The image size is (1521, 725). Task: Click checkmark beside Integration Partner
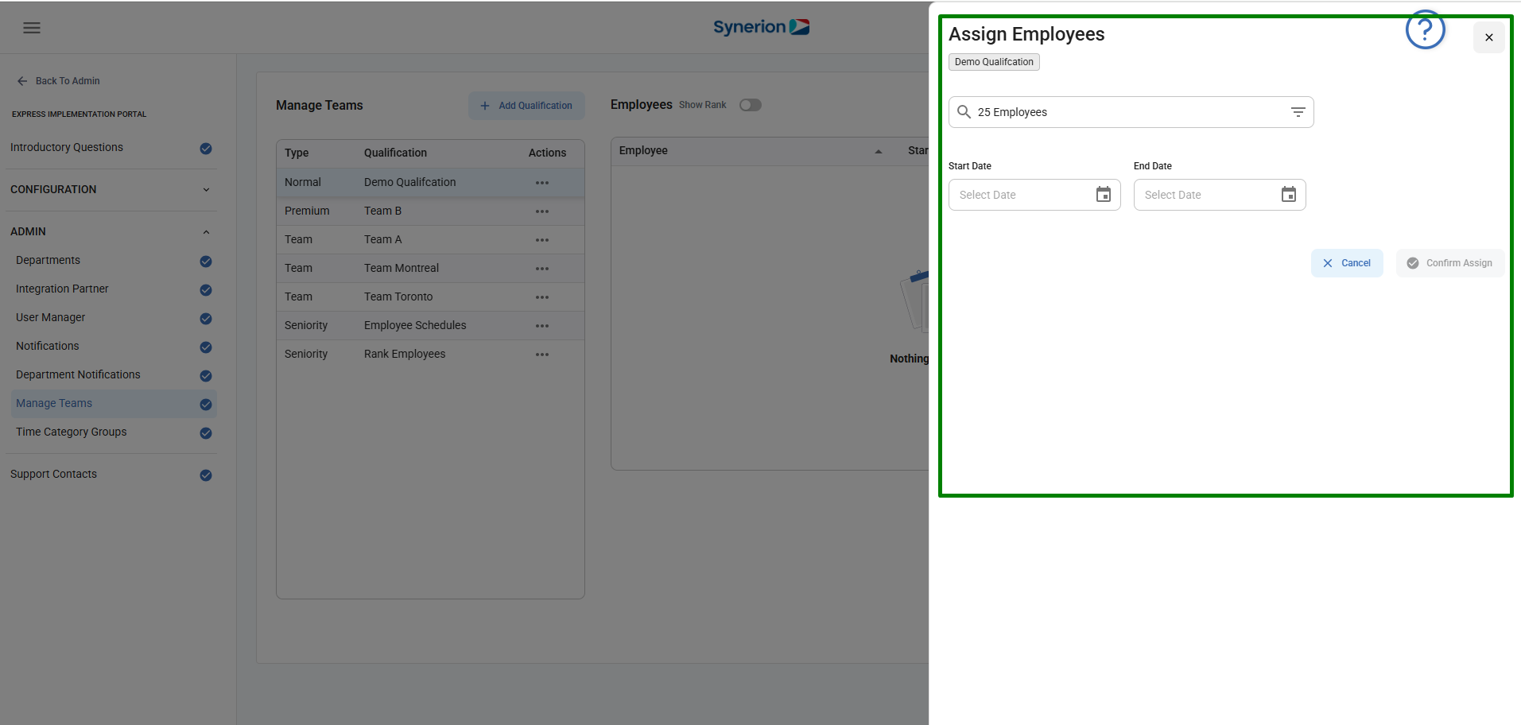pos(206,290)
